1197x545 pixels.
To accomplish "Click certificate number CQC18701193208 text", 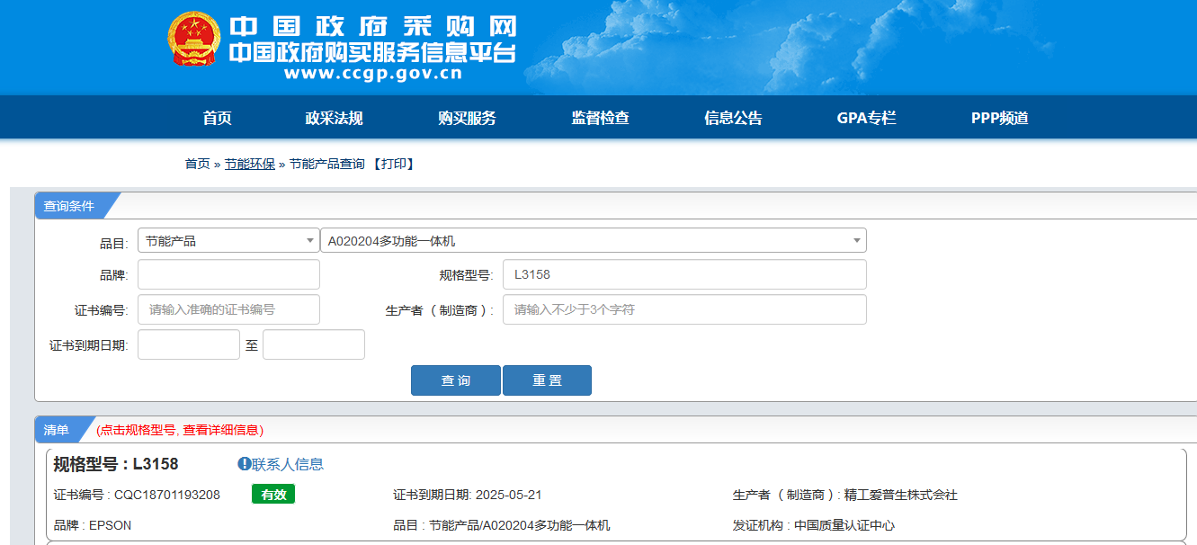I will [167, 495].
